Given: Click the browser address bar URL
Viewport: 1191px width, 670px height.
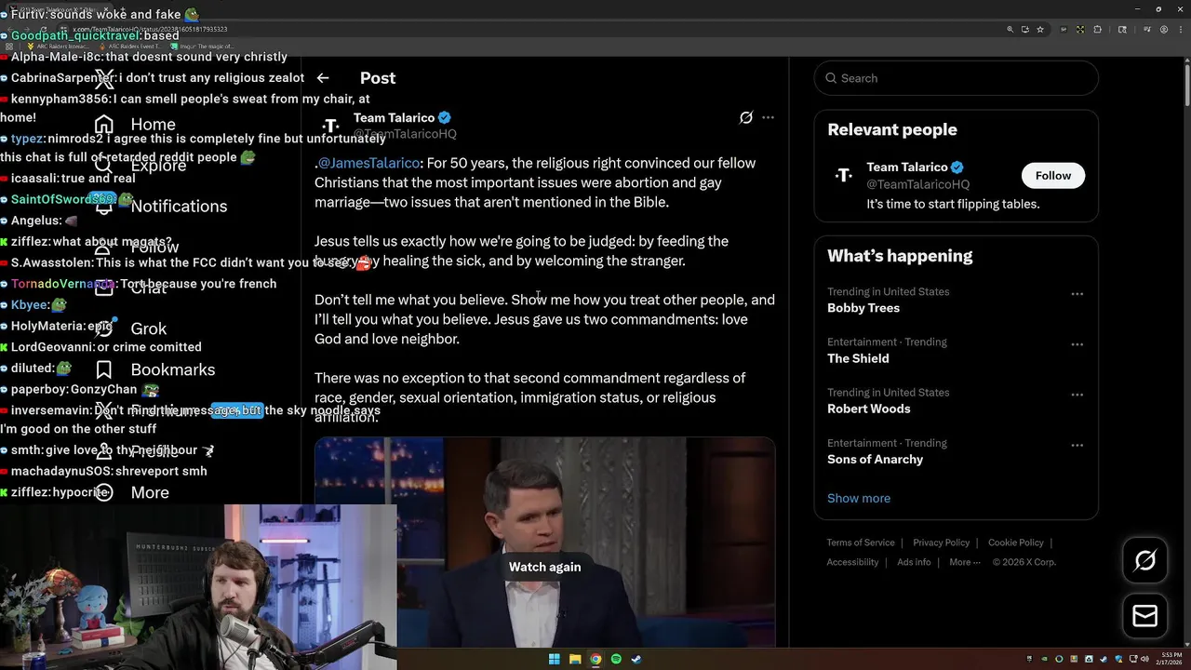Looking at the screenshot, I should [150, 30].
